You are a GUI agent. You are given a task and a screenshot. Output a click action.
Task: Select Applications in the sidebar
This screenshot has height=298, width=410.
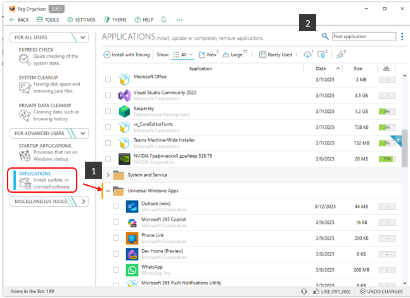coord(42,180)
